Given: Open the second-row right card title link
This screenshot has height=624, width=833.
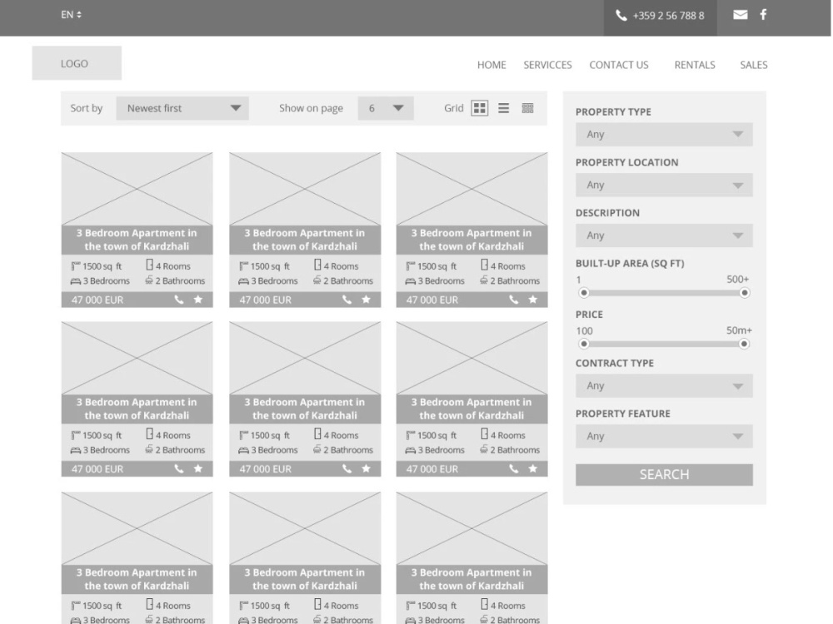Looking at the screenshot, I should click(x=471, y=409).
